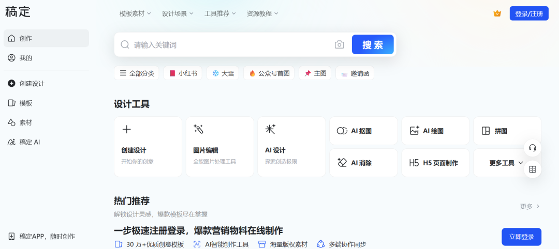
Task: Click the 一步极速注册登录，爆款营销物料在线制作 banner text
Action: (199, 230)
